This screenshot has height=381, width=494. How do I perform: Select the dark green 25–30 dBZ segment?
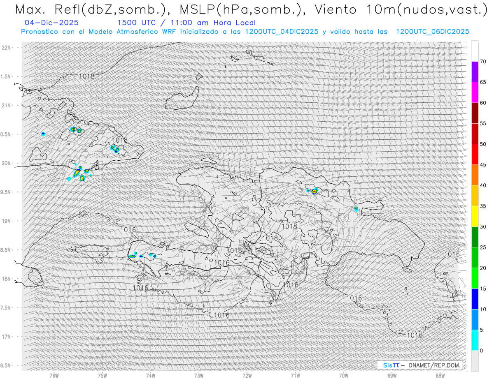pos(475,237)
